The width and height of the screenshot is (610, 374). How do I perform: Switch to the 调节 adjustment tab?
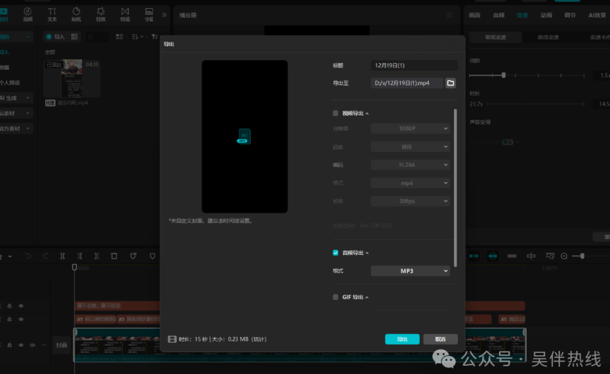click(570, 15)
